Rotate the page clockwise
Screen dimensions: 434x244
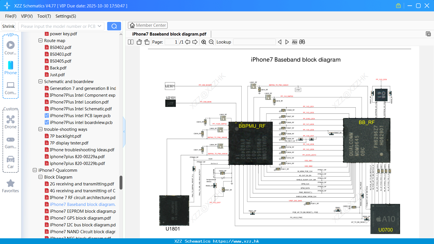(x=147, y=42)
